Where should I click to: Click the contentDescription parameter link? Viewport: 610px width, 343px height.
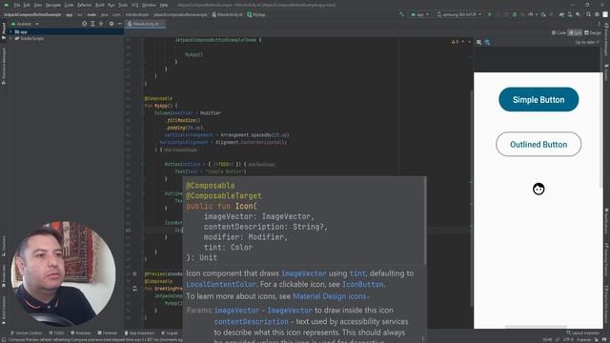click(x=251, y=322)
